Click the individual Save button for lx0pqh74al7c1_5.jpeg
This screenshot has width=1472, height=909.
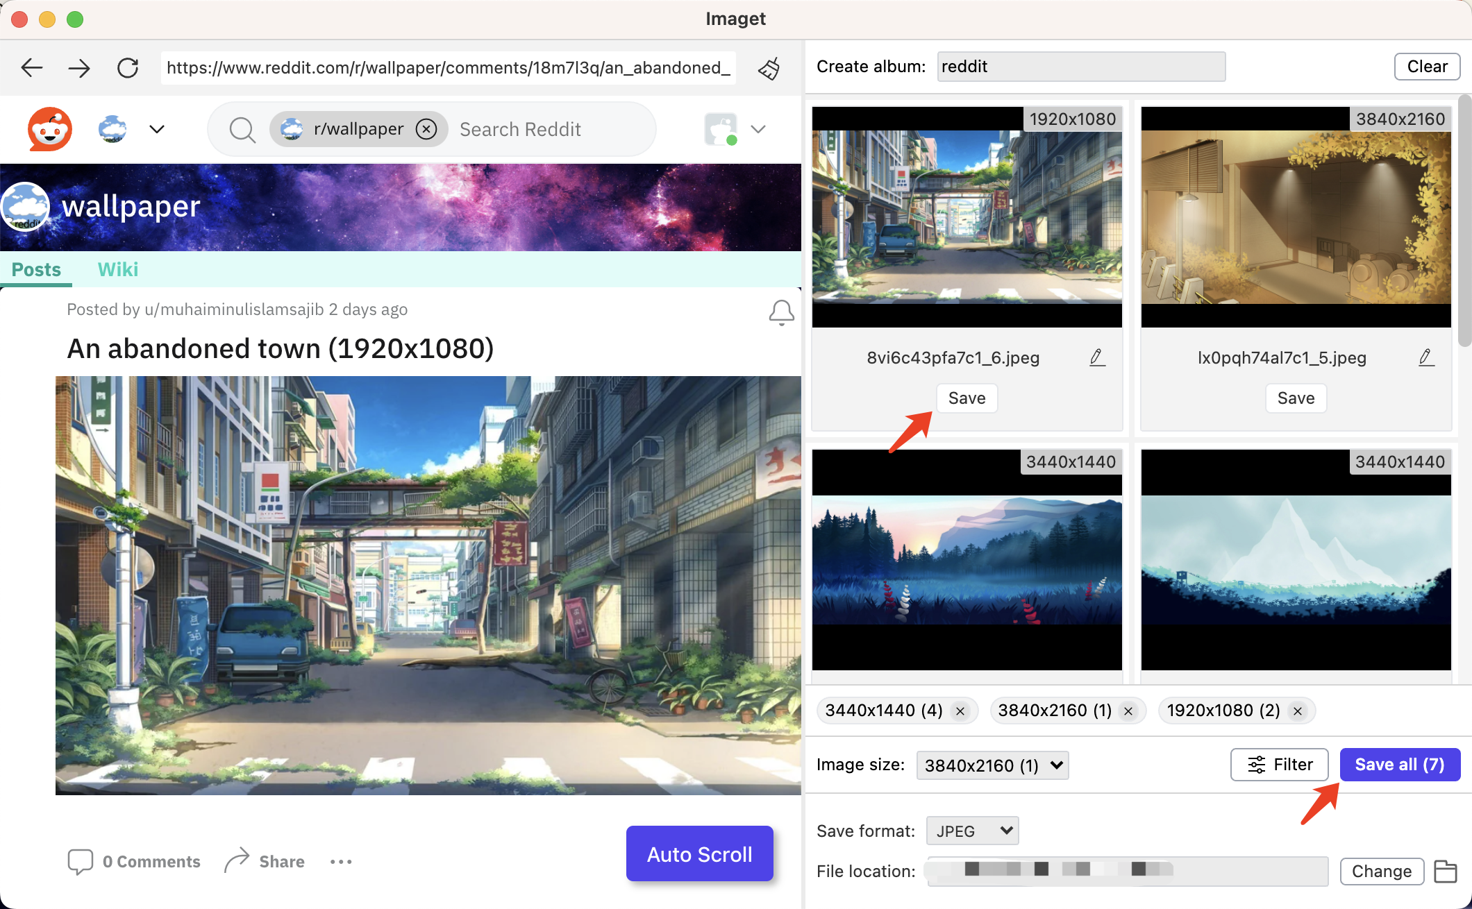coord(1296,397)
